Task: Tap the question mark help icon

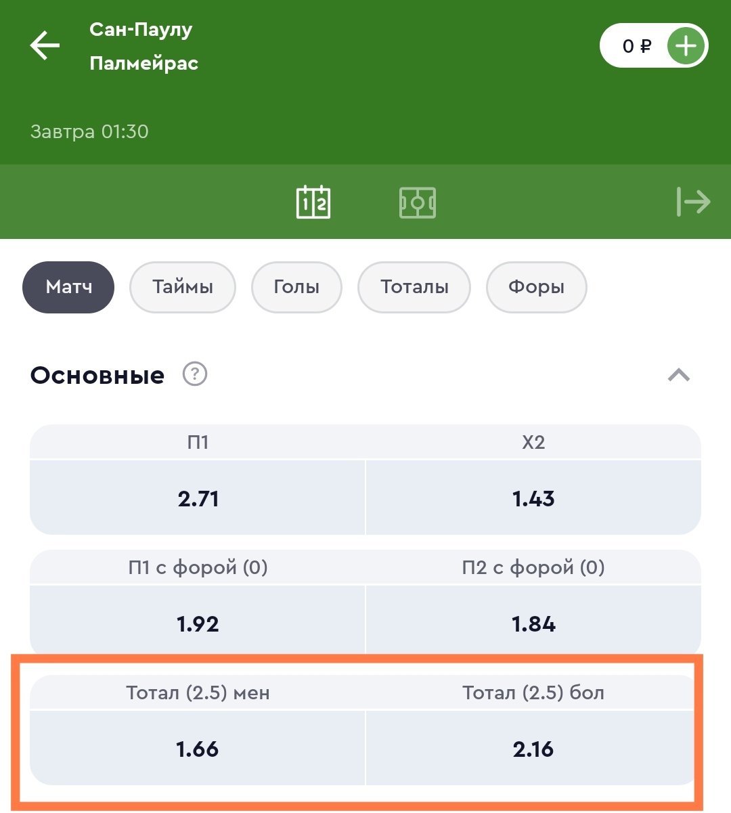Action: pyautogui.click(x=195, y=374)
